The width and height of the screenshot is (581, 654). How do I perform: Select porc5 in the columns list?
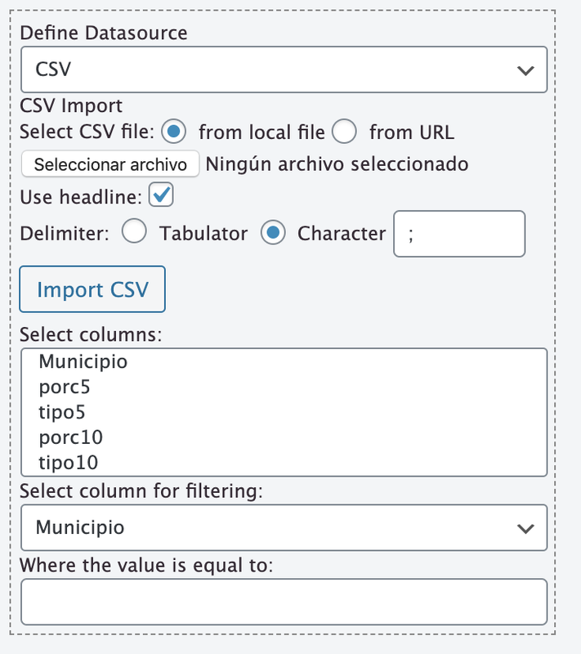pos(64,386)
